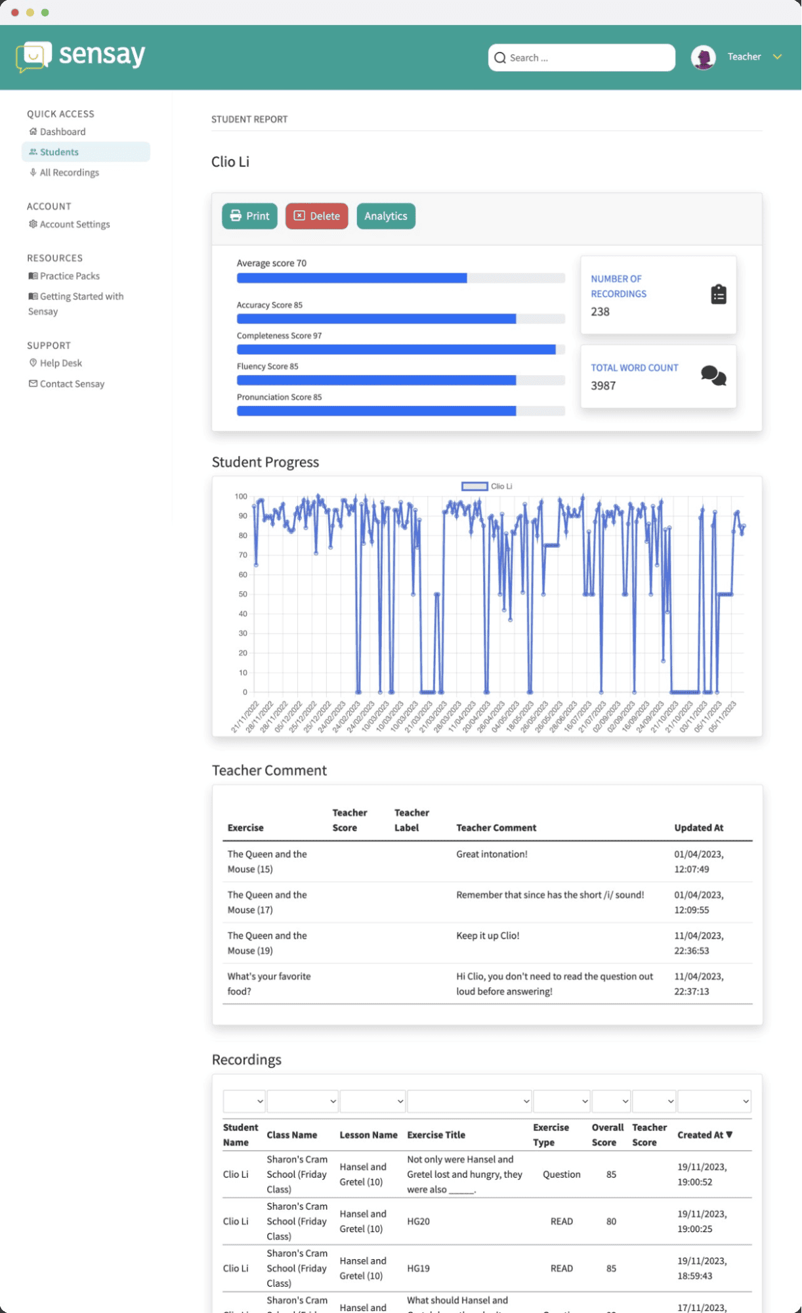The image size is (802, 1313).
Task: Expand the Teacher account dropdown chevron
Action: pos(778,57)
